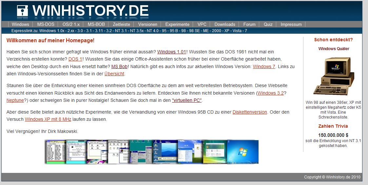Viewport: 368px width, 185px height.
Task: Click the first DOS-style screenshot thumbnail
Action: click(x=56, y=152)
